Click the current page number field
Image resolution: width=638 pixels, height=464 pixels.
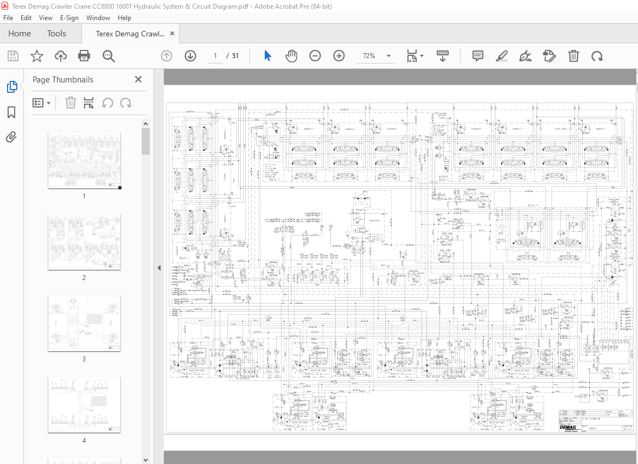(215, 56)
